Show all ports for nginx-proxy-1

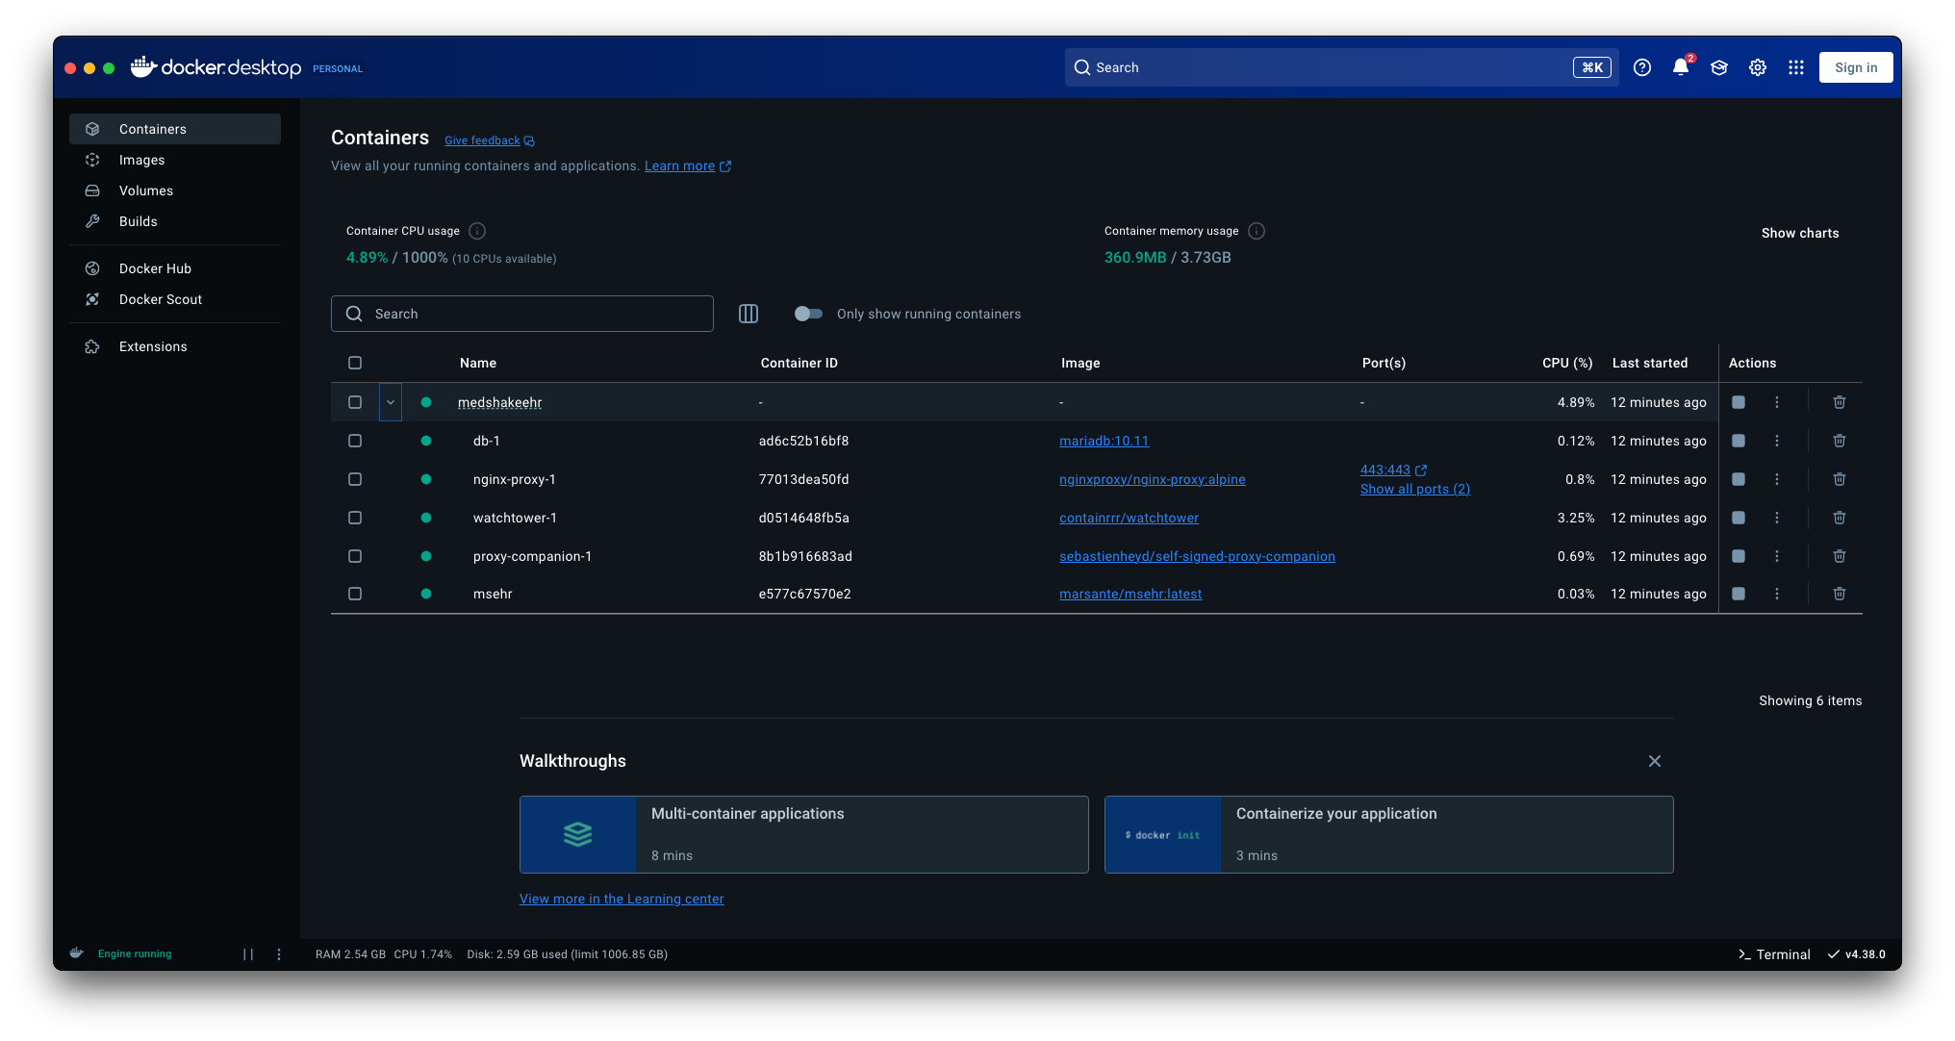point(1415,489)
